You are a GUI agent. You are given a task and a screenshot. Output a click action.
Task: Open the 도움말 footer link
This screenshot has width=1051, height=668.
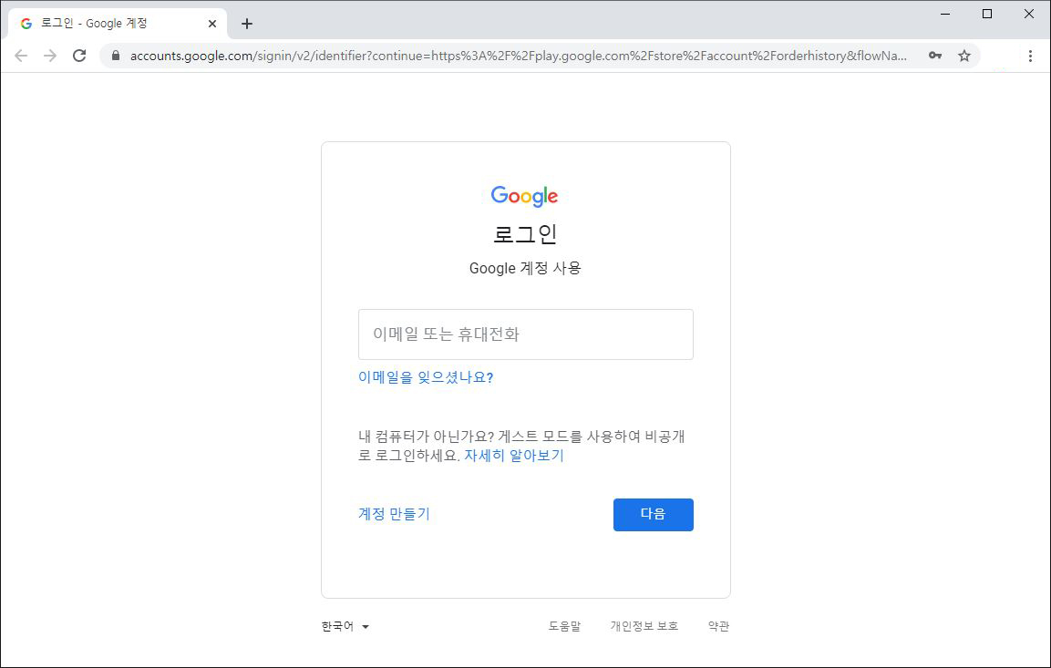(x=564, y=626)
